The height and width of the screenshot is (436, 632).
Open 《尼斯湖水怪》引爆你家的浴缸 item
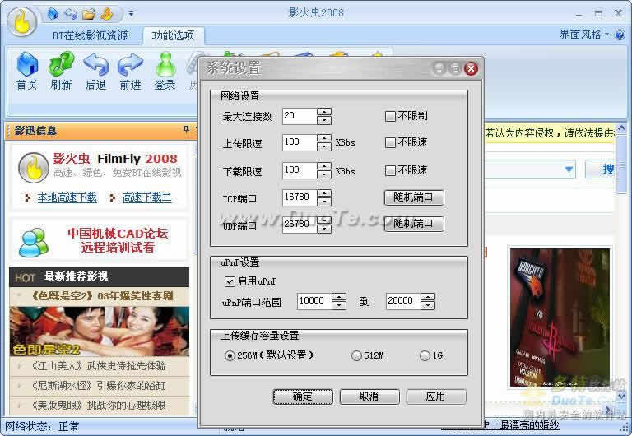coord(99,386)
